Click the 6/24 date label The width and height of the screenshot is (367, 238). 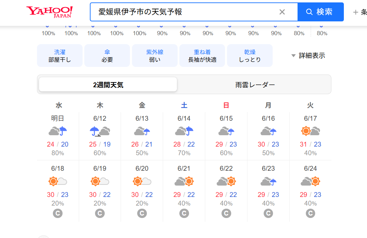310,168
